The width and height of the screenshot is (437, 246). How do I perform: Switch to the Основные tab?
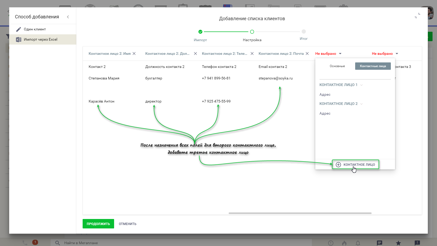337,66
